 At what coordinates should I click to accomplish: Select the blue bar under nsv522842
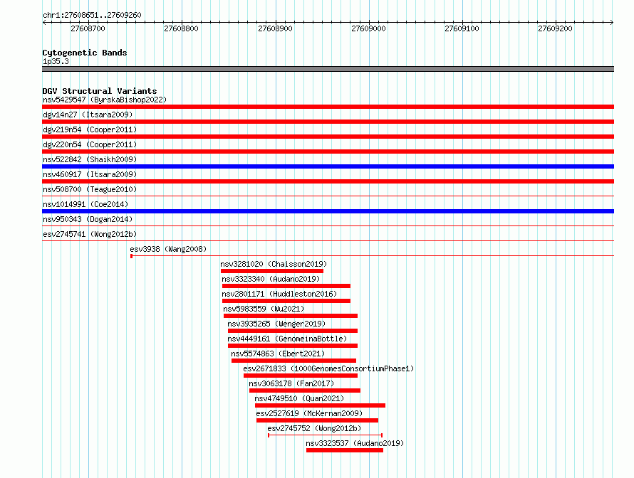coord(328,166)
